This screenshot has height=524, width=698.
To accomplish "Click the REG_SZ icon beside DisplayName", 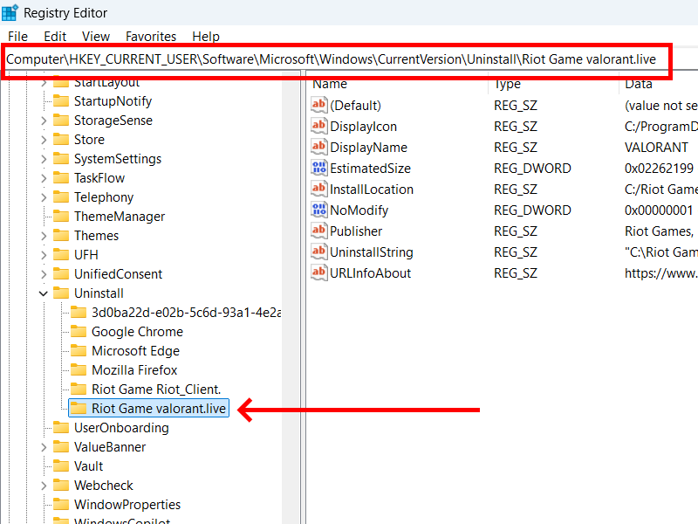I will [319, 147].
